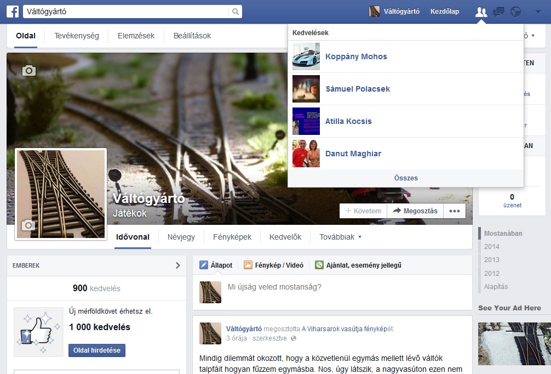Click the Facebook logo icon
The image size is (551, 374).
tap(13, 12)
